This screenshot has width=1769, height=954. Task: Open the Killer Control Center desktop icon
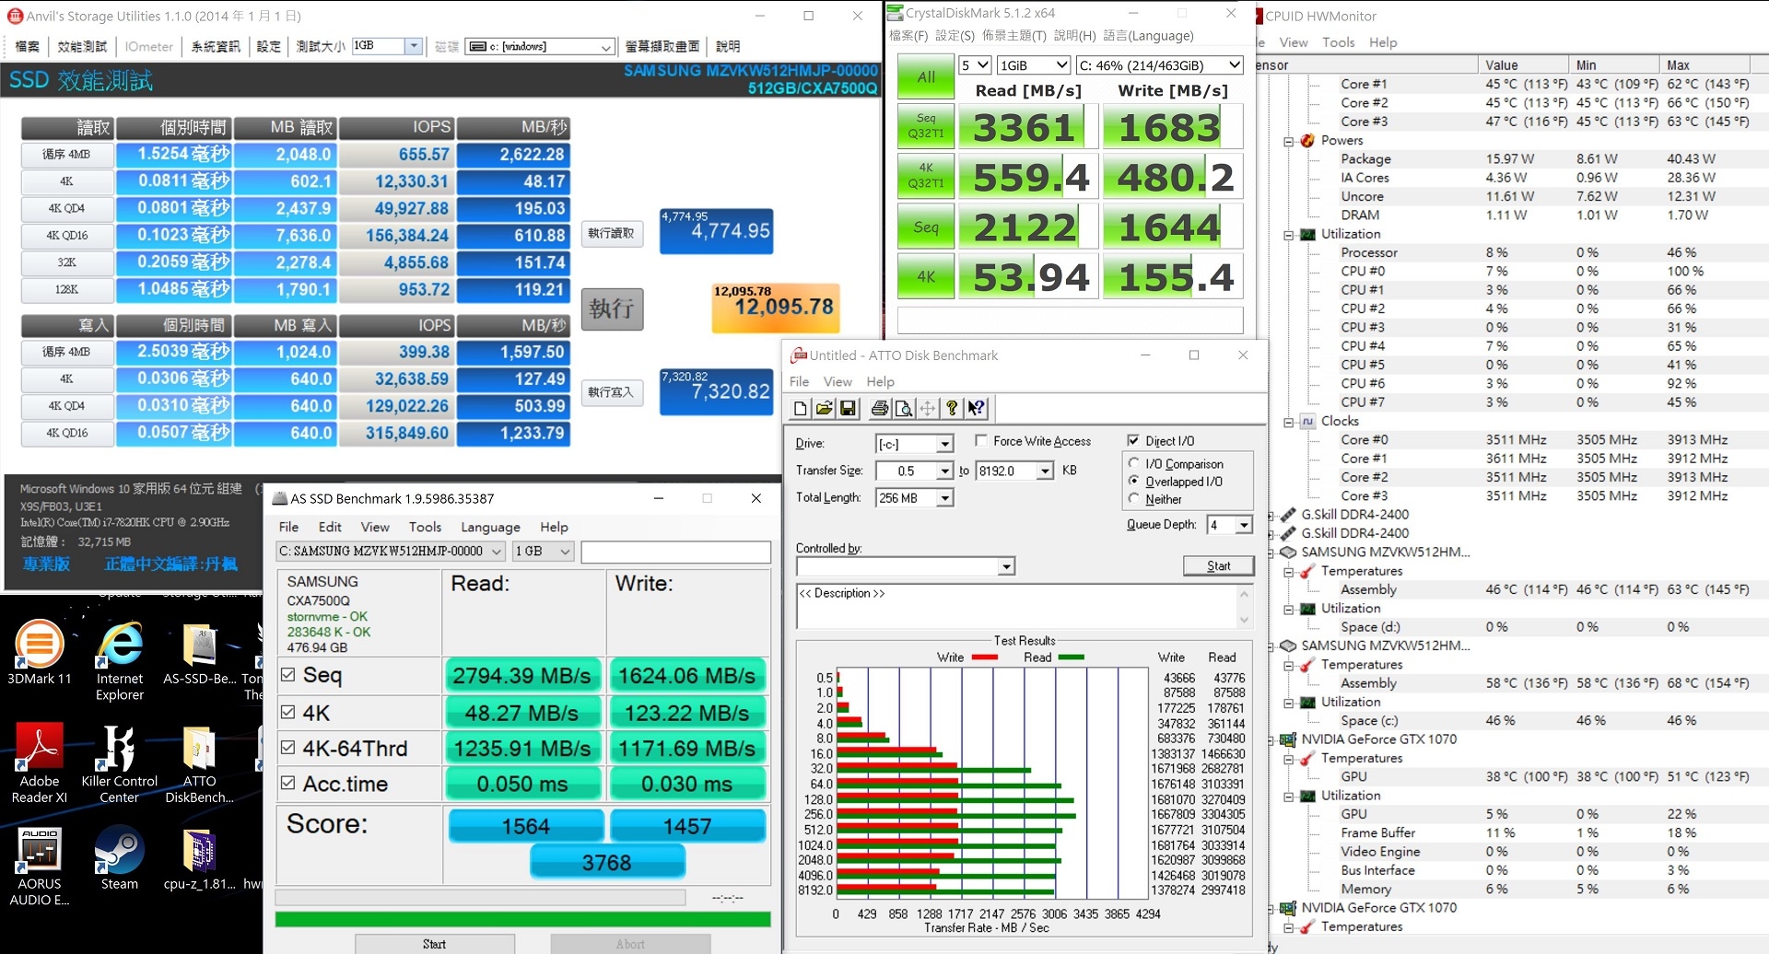tap(120, 763)
